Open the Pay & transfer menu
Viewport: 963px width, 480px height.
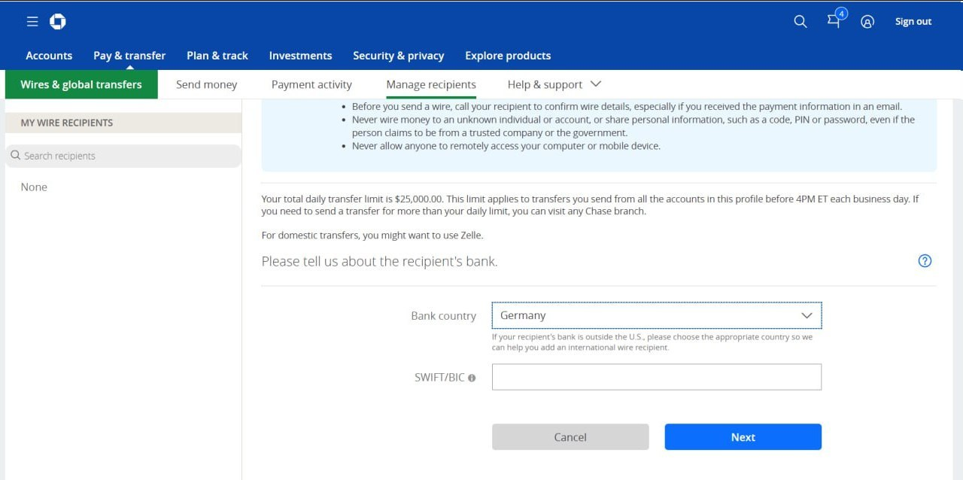click(x=129, y=56)
